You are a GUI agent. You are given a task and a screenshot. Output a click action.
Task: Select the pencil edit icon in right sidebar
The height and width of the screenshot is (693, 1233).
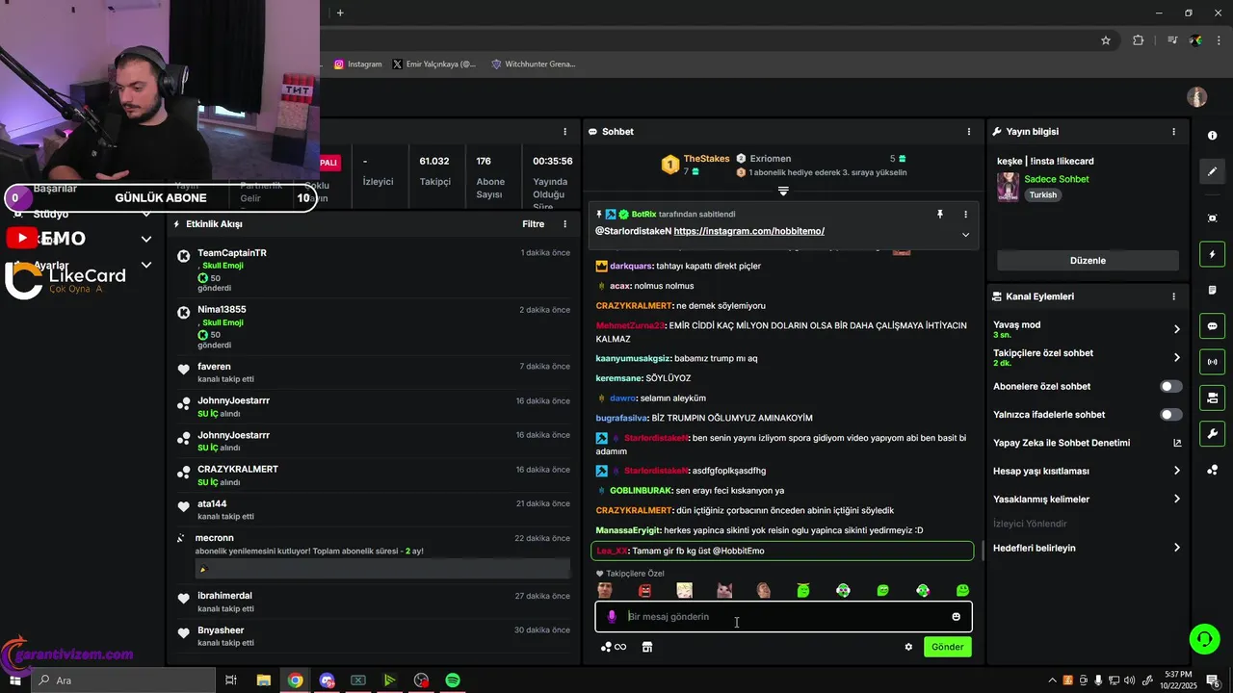point(1212,171)
